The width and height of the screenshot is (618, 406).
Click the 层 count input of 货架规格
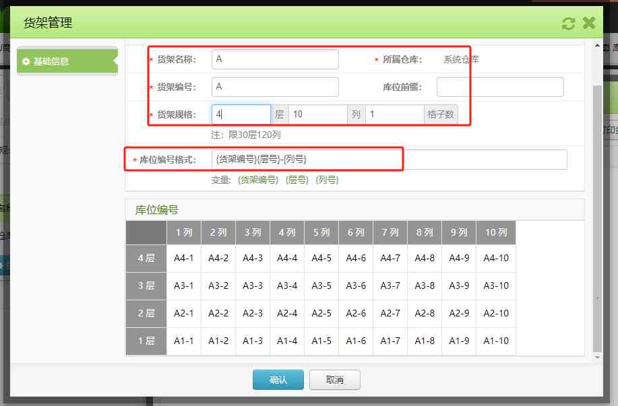(241, 114)
